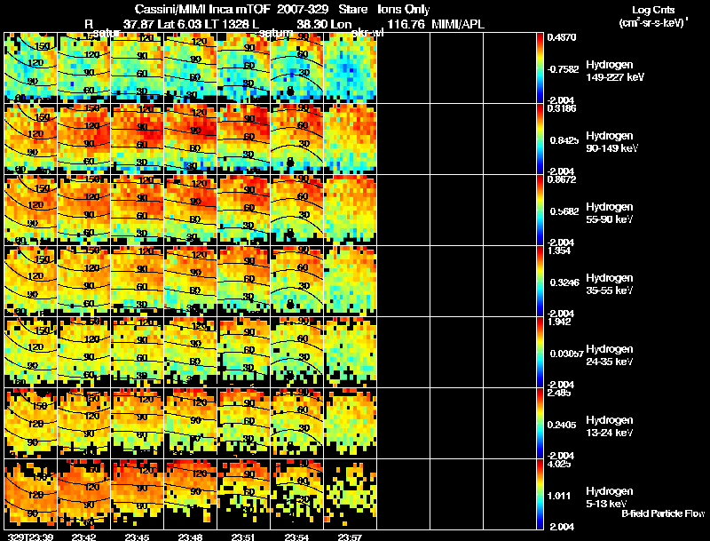Select the 55-90 keV image panel at 23:57
The width and height of the screenshot is (710, 541).
(x=351, y=211)
